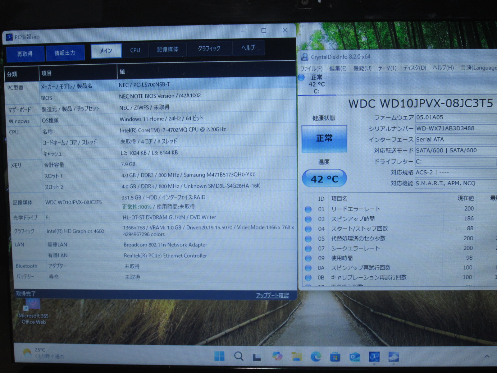The width and height of the screenshot is (497, 373).
Task: Click the status icon for 09 使用時間
Action: pyautogui.click(x=308, y=258)
